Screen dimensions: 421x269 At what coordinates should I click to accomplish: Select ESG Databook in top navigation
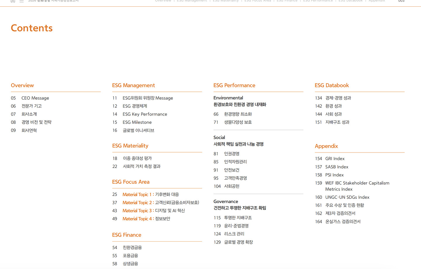tap(351, 1)
